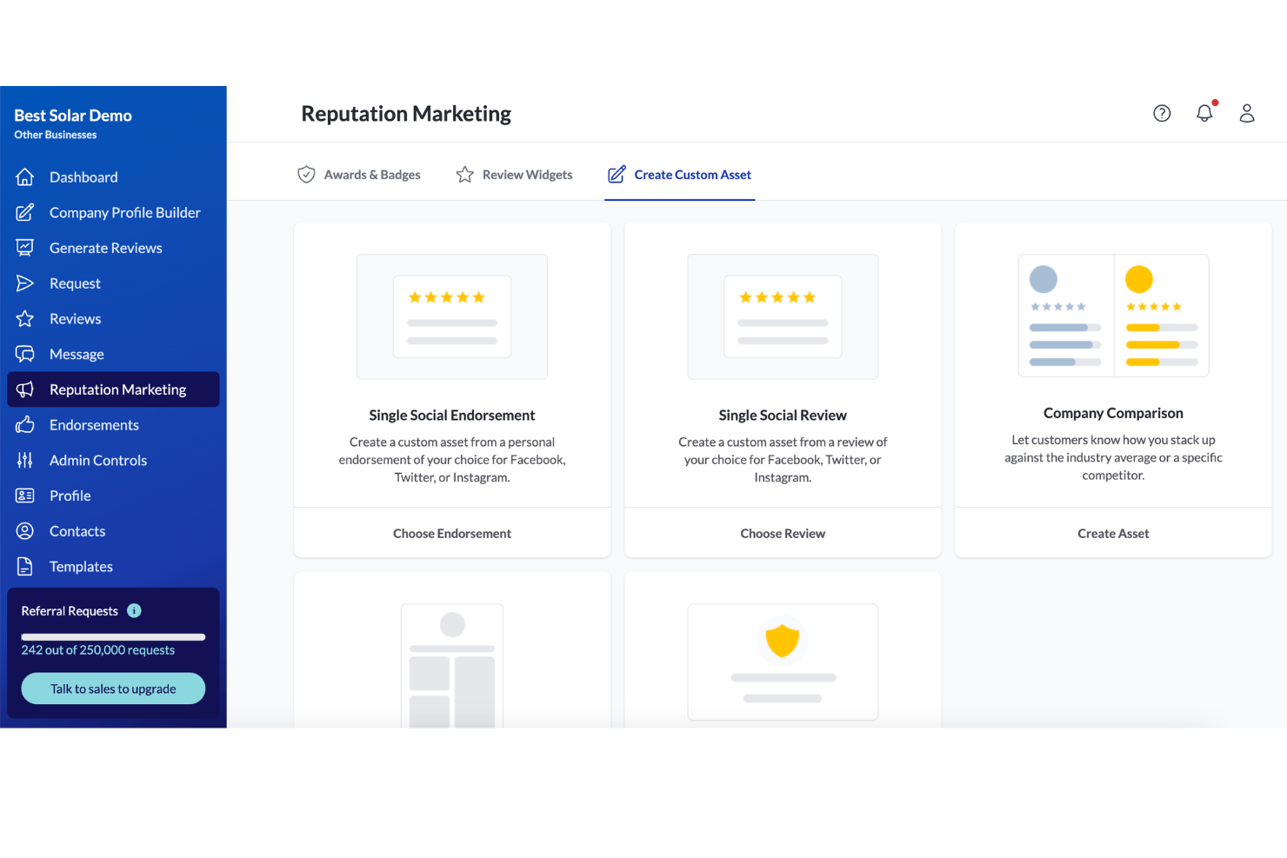Click the help question mark icon
This screenshot has height=858, width=1287.
click(x=1162, y=113)
